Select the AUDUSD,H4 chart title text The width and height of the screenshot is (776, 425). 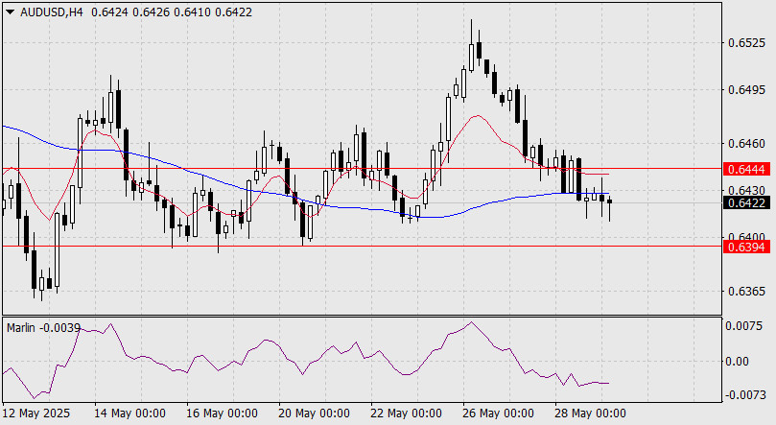click(52, 12)
